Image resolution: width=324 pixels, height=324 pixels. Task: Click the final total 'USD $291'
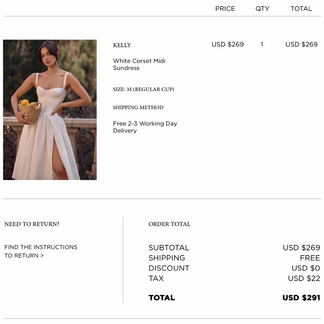tap(301, 298)
